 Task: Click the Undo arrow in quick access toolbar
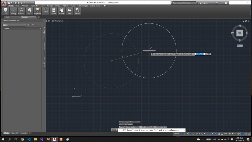click(24, 3)
